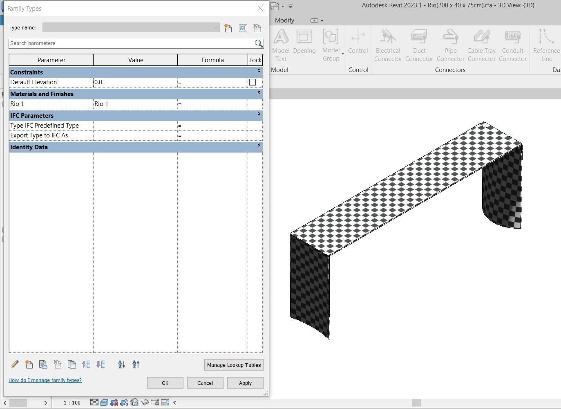This screenshot has width=561, height=409.
Task: Expand the view control bar chevron
Action: (x=175, y=402)
